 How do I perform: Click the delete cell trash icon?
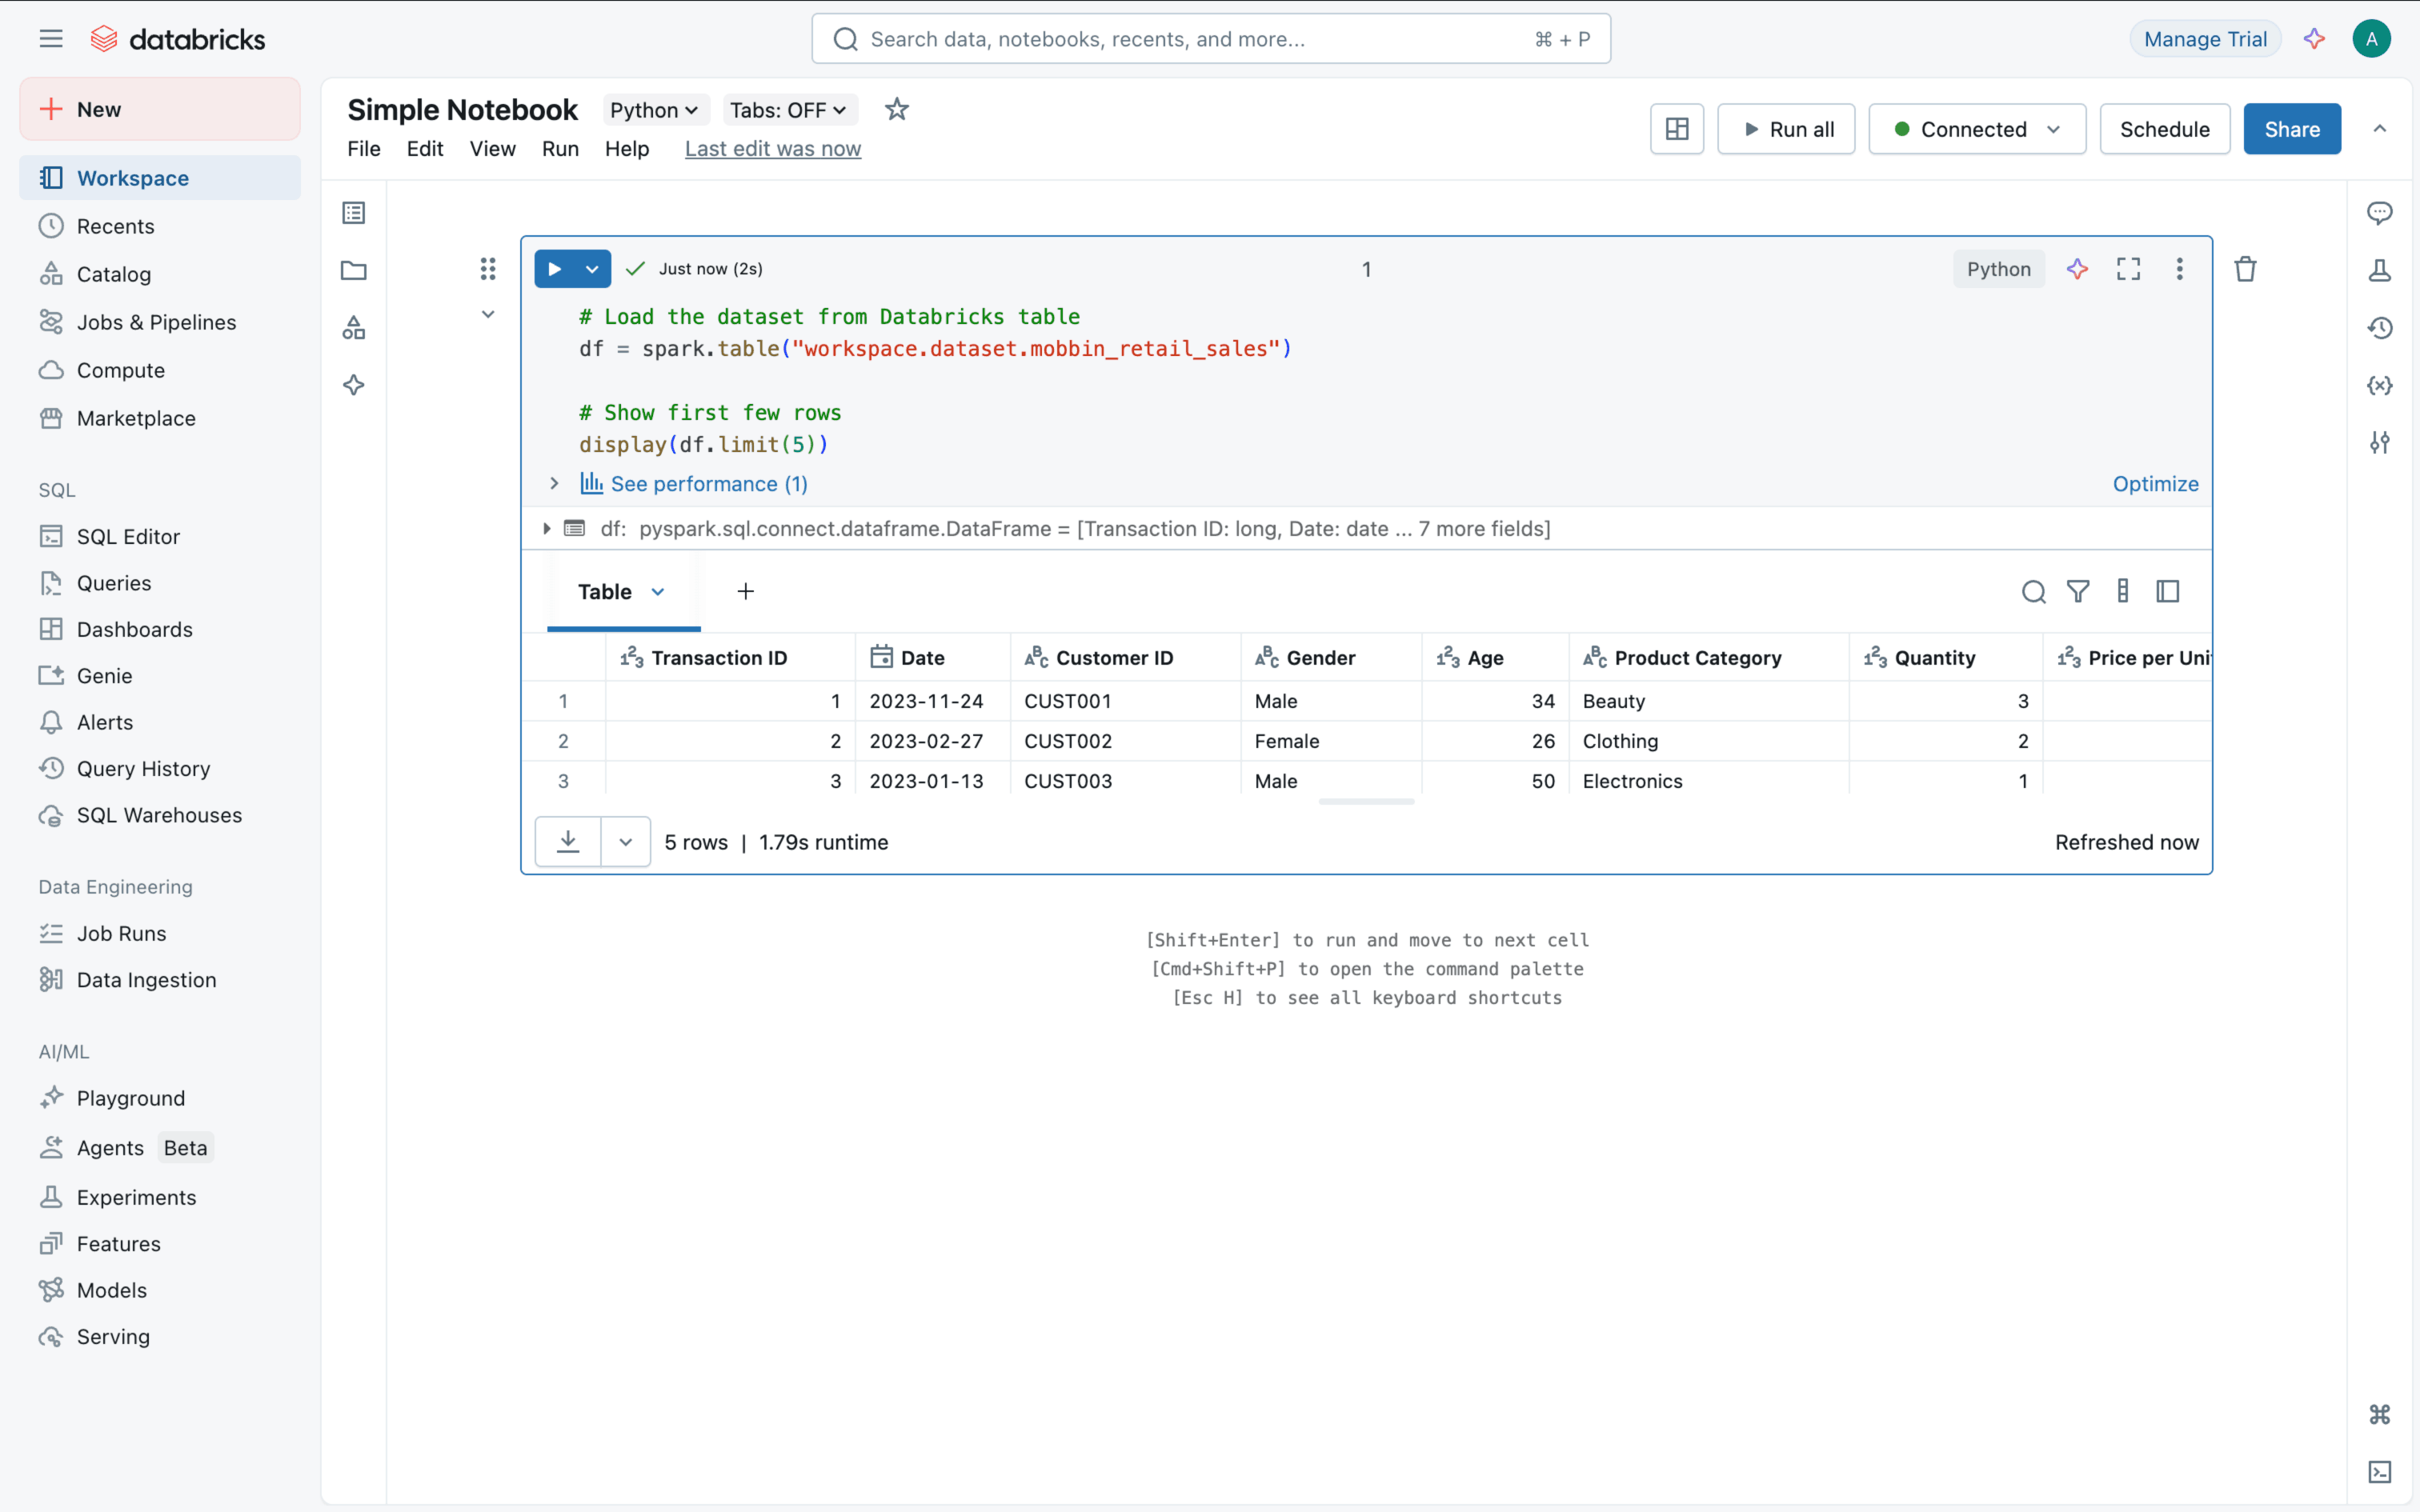point(2245,269)
